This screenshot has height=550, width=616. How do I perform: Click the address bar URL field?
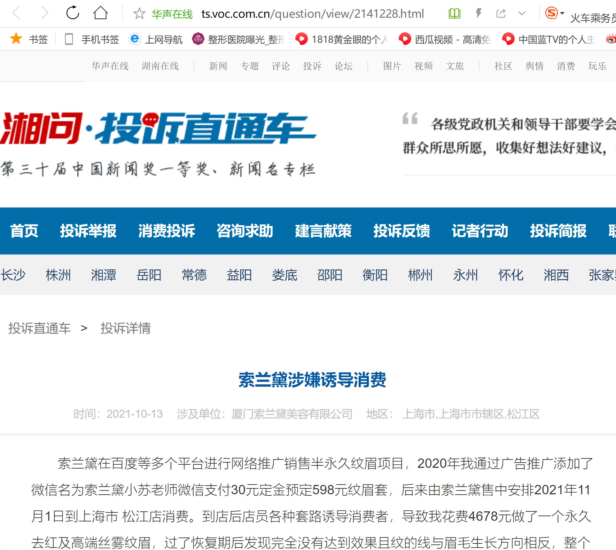click(x=312, y=14)
